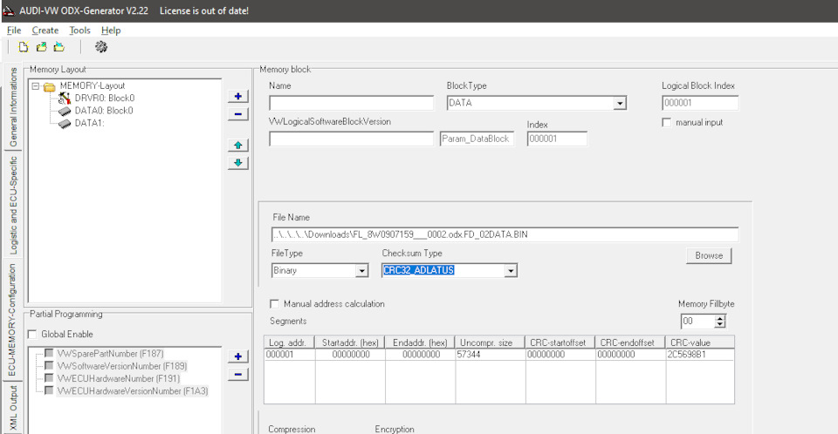The height and width of the screenshot is (434, 838).
Task: Click the CRC-startoffset column header
Action: point(560,342)
